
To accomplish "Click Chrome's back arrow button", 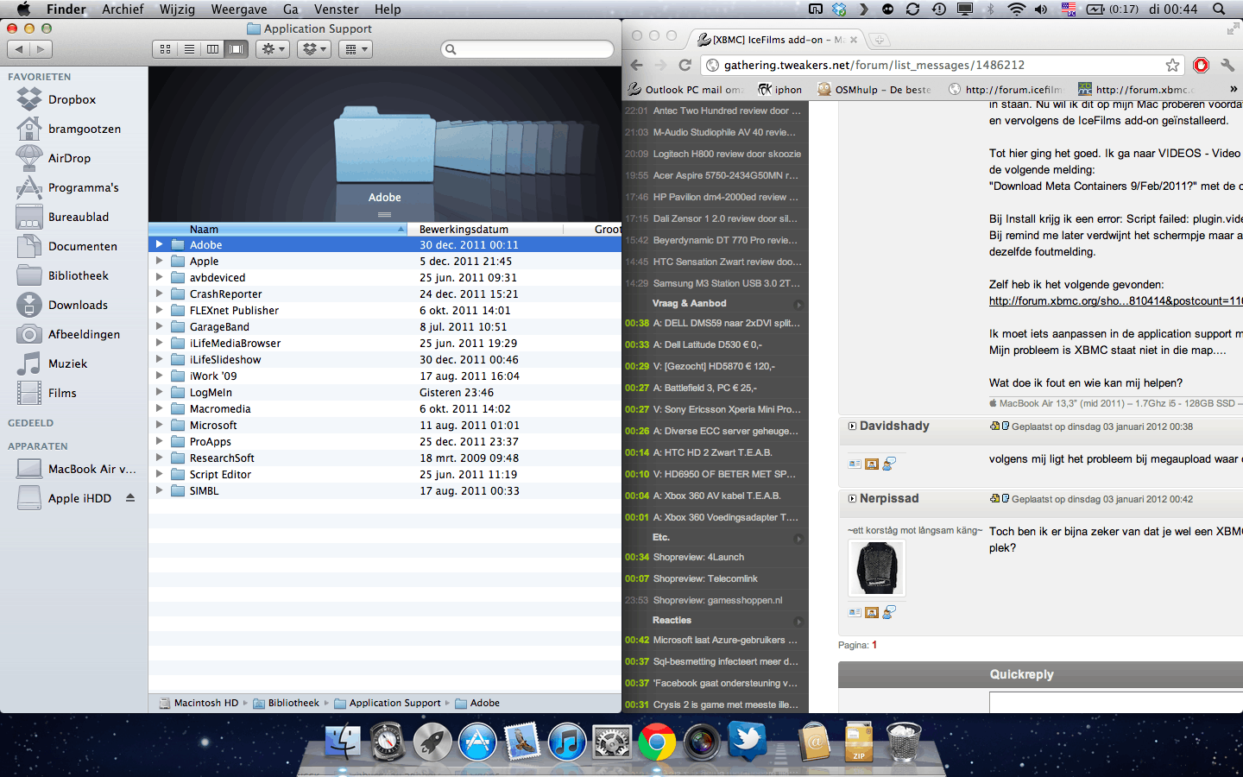I will point(636,65).
